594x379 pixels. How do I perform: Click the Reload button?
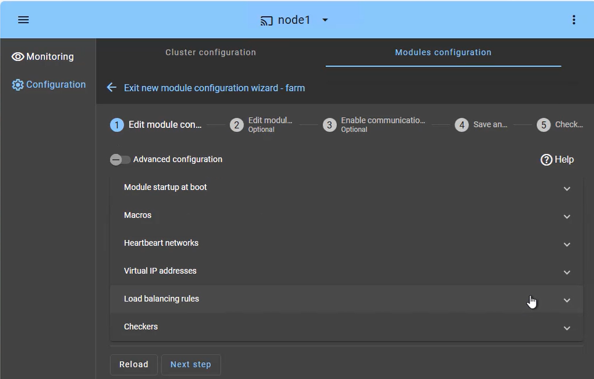tap(133, 364)
